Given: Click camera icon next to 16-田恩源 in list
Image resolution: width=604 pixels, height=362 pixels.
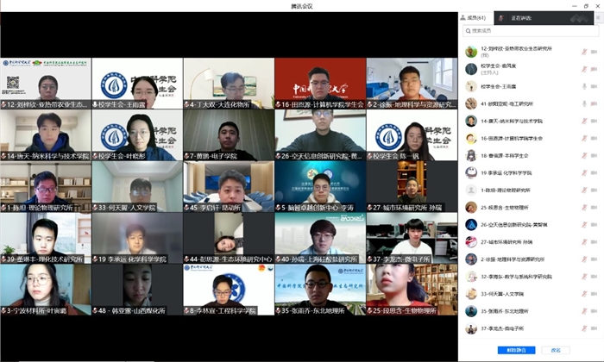Looking at the screenshot, I should (x=595, y=138).
